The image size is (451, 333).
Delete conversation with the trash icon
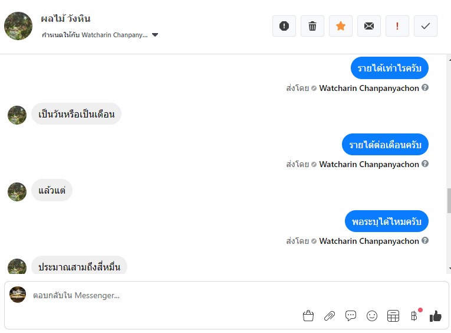point(312,26)
